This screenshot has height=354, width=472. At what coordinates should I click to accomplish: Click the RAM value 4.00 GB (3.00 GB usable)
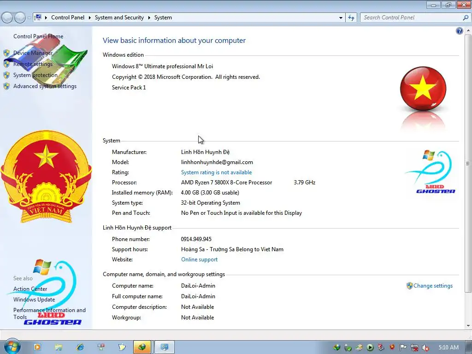210,193
